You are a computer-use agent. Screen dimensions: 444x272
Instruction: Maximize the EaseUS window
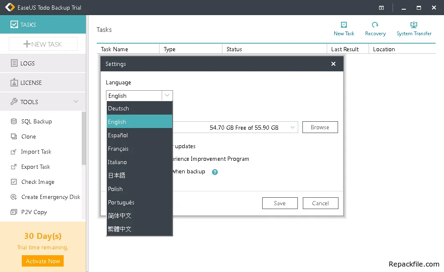coord(419,8)
